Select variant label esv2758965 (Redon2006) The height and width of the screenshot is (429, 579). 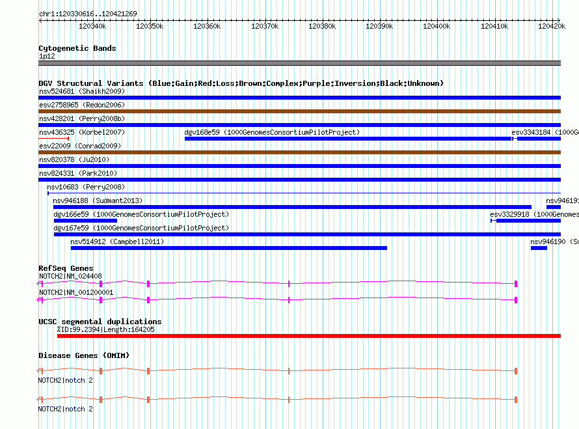(82, 105)
